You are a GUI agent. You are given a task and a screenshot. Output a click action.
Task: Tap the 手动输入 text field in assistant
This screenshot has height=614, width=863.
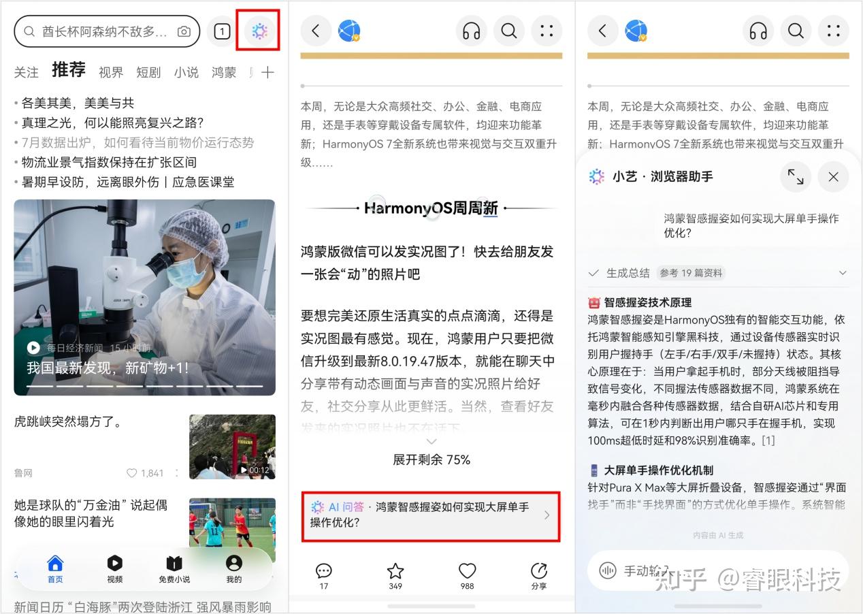click(x=718, y=570)
